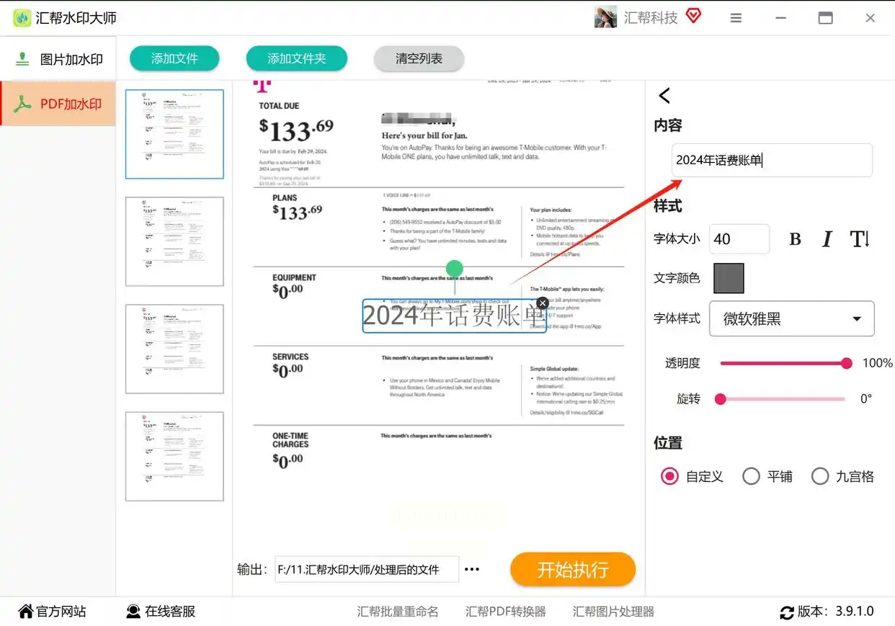Select the 平铺 position radio button

click(x=751, y=476)
